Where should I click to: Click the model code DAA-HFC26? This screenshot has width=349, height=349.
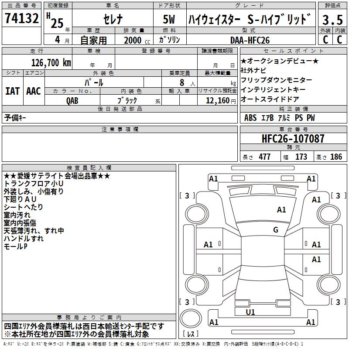click(250, 40)
